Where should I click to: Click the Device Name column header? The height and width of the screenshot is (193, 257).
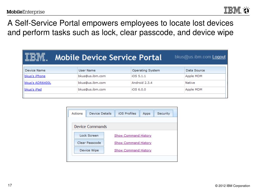click(50, 70)
